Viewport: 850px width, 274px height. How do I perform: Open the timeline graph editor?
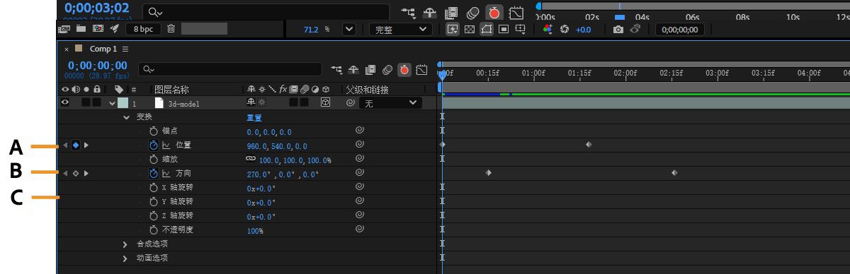pyautogui.click(x=422, y=69)
